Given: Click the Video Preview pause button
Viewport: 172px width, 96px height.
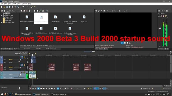Looking at the screenshot, I should [125, 43].
